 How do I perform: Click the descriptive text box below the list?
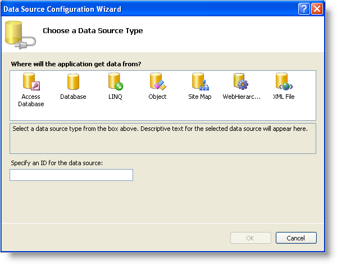click(163, 138)
